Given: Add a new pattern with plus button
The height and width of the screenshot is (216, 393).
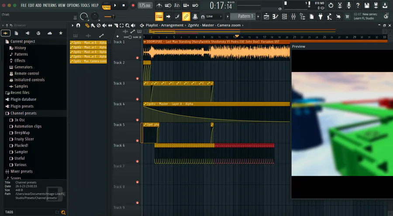Looking at the screenshot, I should pyautogui.click(x=258, y=17).
